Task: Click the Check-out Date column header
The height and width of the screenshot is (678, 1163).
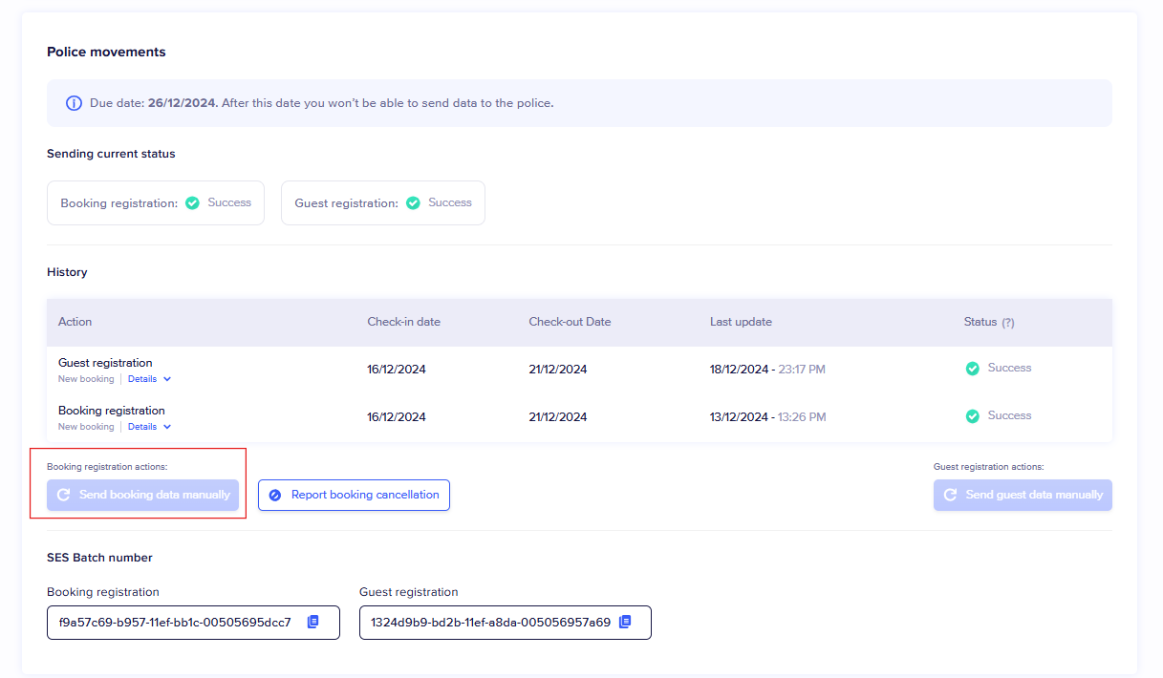Action: point(570,322)
